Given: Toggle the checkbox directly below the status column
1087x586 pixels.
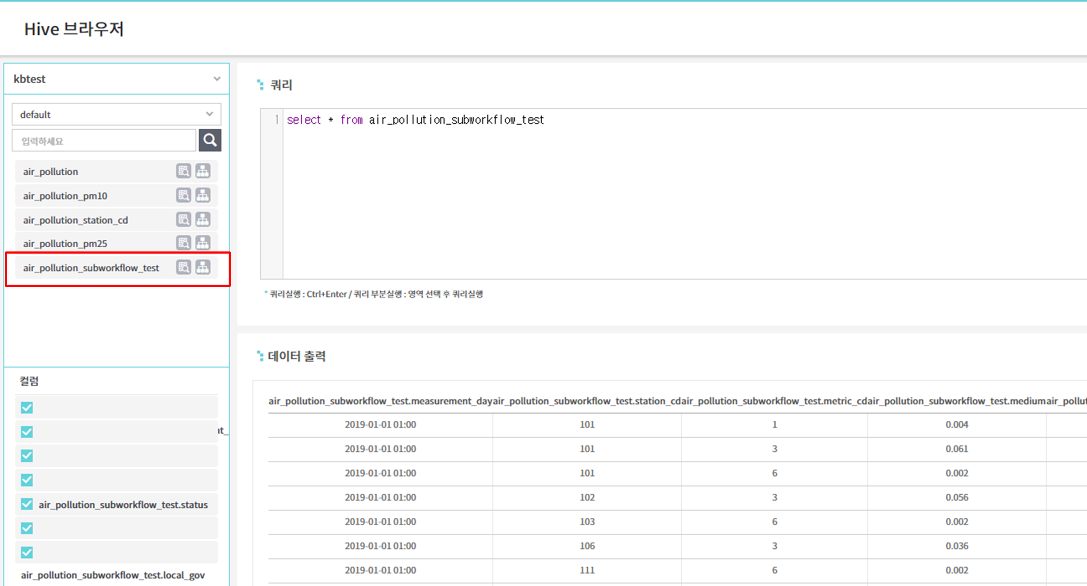Looking at the screenshot, I should (x=27, y=528).
